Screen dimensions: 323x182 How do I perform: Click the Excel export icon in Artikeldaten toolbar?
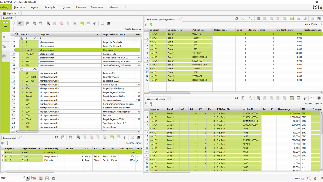[319, 19]
